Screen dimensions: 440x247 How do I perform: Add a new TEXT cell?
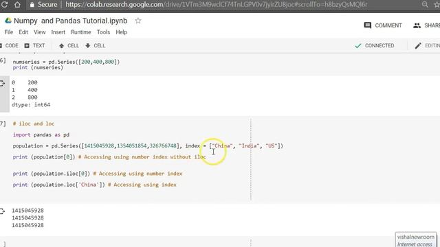[x=34, y=46]
